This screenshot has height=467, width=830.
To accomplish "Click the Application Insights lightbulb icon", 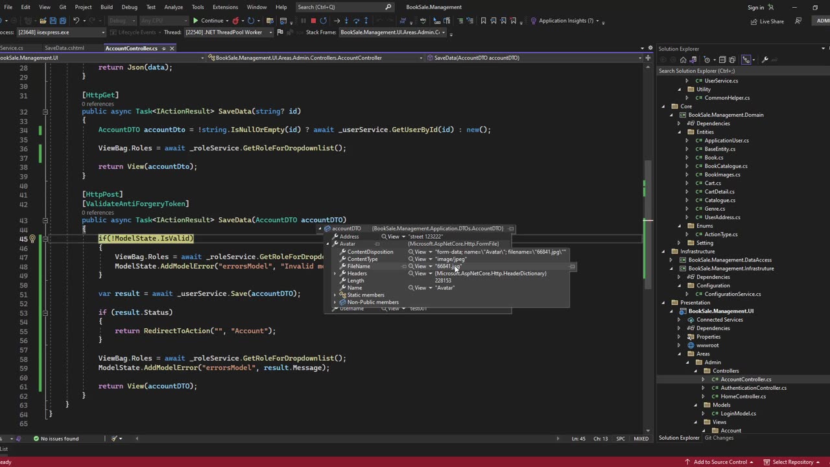I will 534,21.
